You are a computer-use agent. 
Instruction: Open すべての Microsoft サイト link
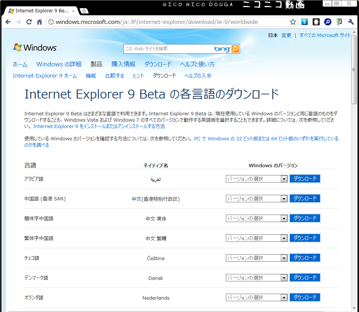[325, 35]
